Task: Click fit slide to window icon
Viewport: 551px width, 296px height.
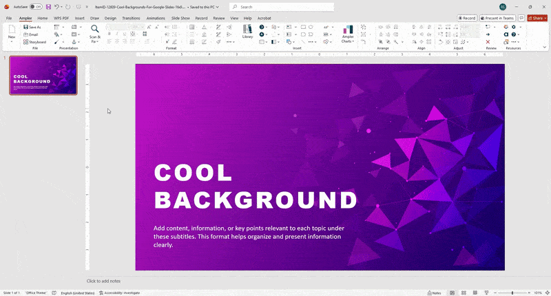Action: (x=547, y=293)
